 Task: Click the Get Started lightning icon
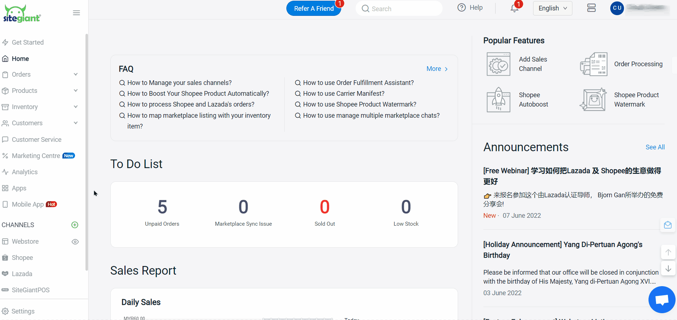(x=5, y=42)
